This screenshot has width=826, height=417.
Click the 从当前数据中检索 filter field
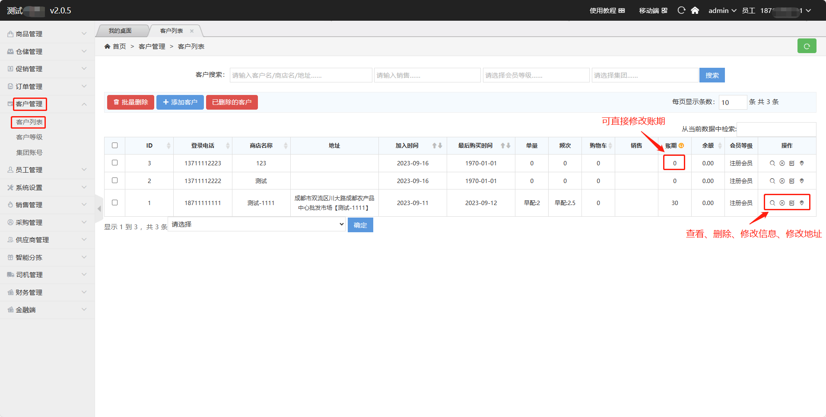[x=776, y=129]
